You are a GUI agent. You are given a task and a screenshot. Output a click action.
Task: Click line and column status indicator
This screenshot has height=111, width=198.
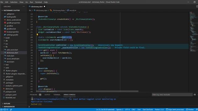[105, 110]
